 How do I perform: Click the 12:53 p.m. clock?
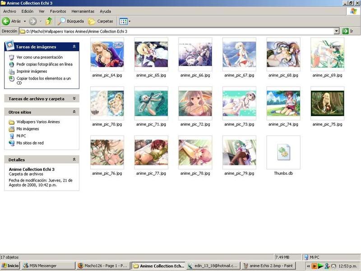348,266
